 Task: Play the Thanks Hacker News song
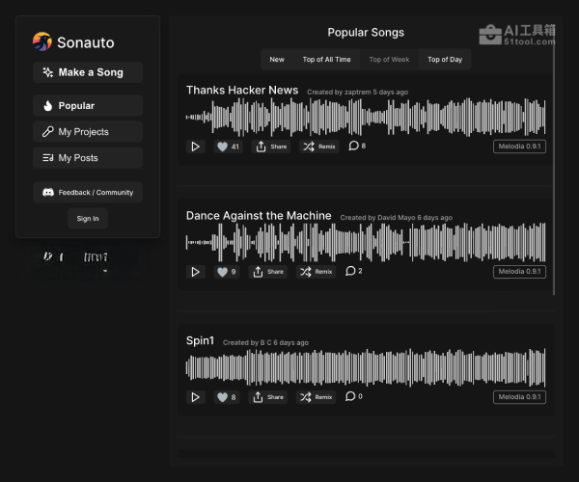[196, 147]
